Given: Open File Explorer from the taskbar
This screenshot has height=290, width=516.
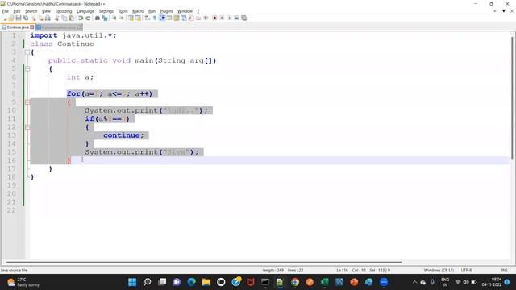Looking at the screenshot, I should click(206, 282).
